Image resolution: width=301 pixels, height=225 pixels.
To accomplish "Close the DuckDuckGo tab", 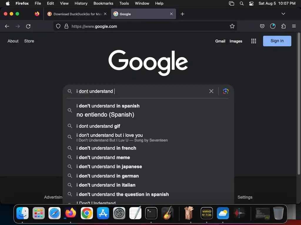I will pyautogui.click(x=105, y=14).
